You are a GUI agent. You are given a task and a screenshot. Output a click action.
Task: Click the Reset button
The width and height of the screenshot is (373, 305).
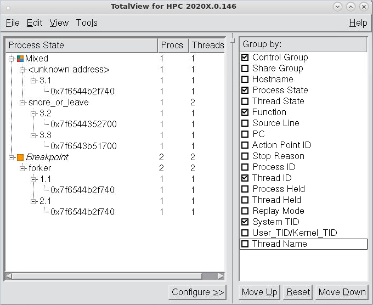pyautogui.click(x=298, y=292)
